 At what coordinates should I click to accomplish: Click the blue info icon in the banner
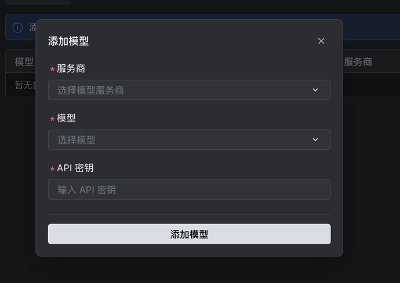pos(17,28)
